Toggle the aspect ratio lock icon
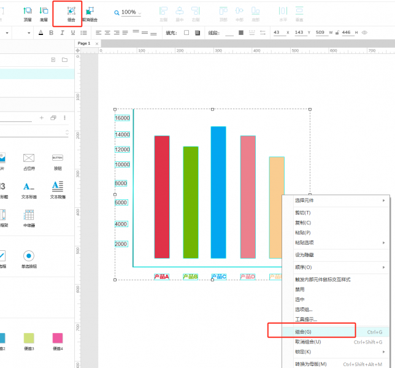This screenshot has width=395, height=368. point(337,33)
